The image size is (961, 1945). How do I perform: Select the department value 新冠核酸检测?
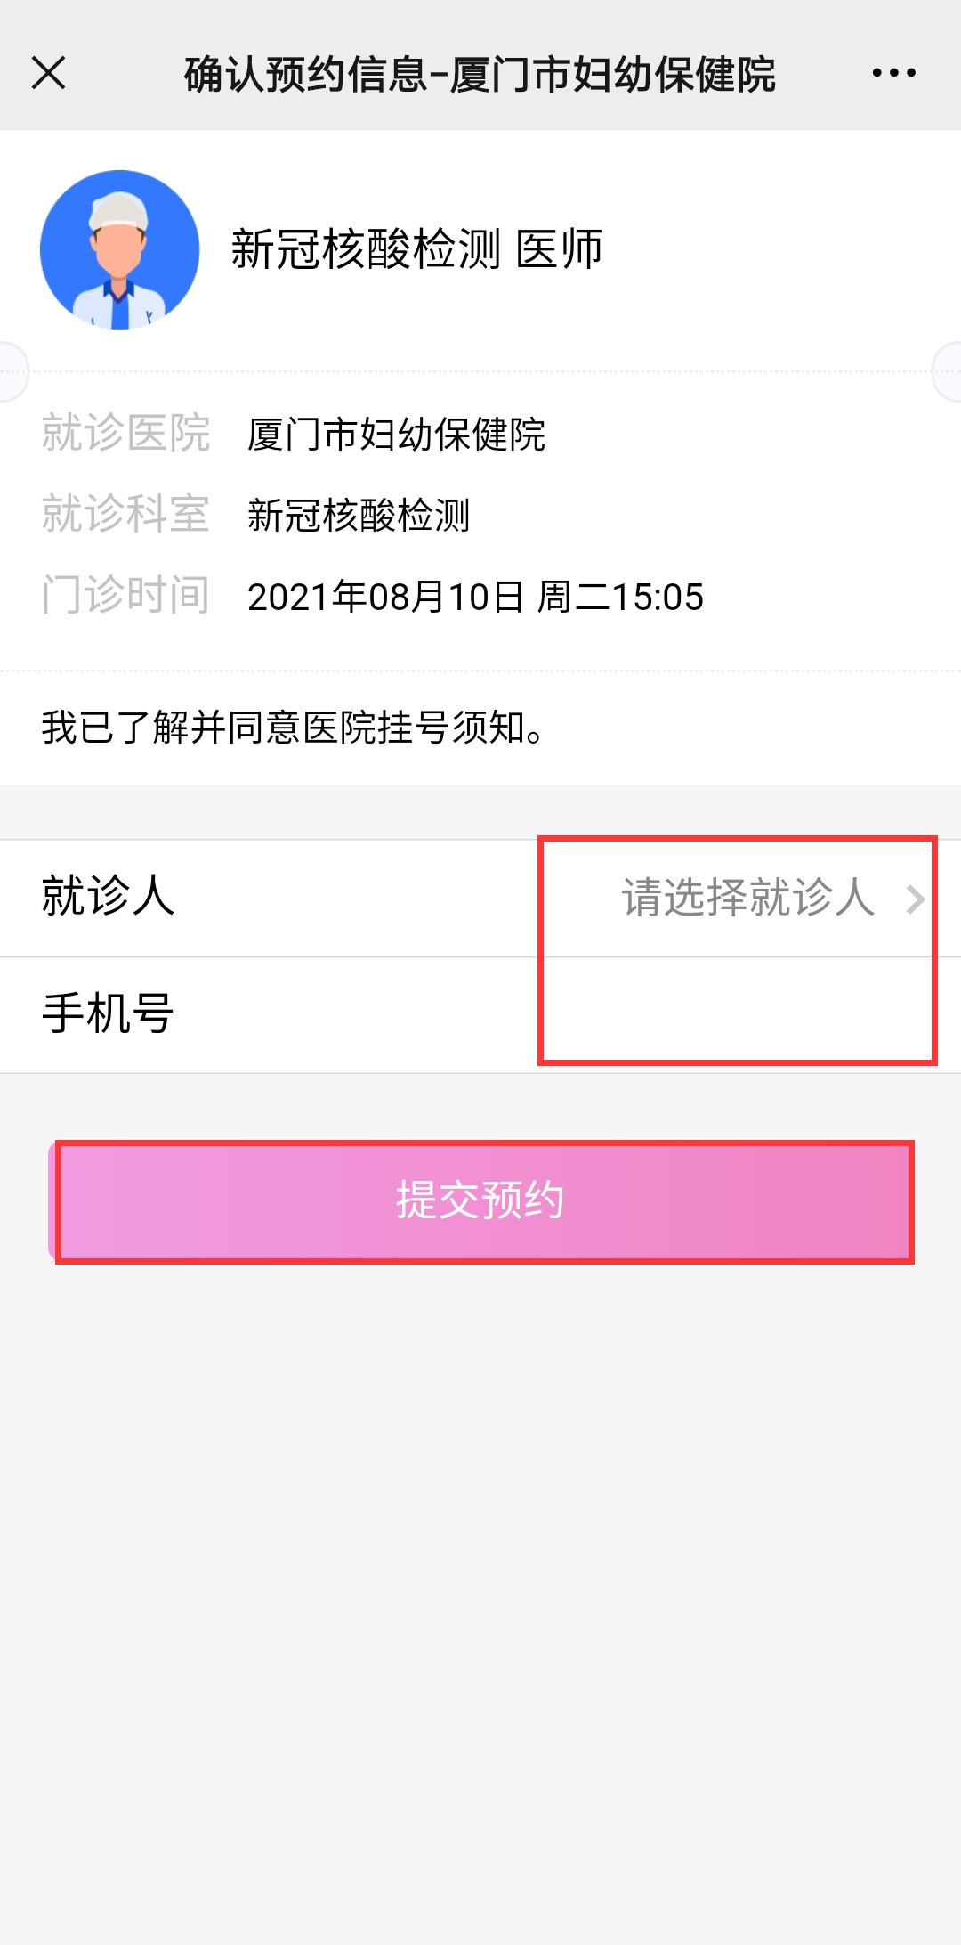358,516
